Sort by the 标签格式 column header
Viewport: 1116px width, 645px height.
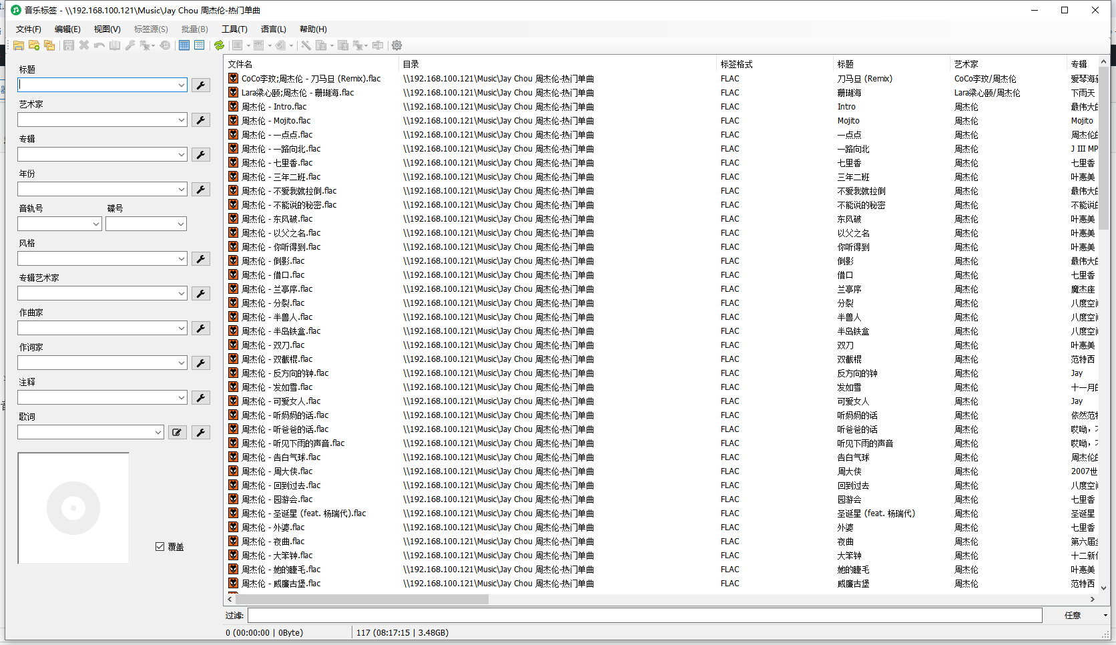click(x=775, y=64)
